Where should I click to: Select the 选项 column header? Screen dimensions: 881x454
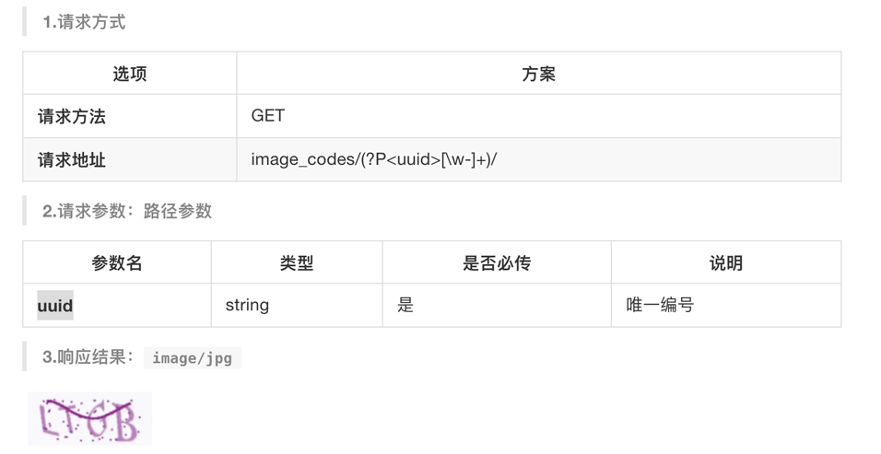point(129,74)
